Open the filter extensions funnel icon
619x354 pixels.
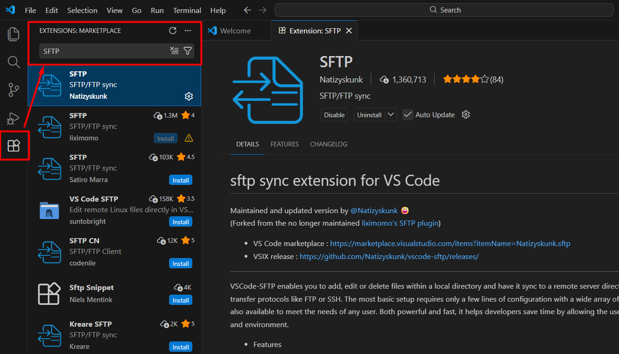(x=188, y=51)
